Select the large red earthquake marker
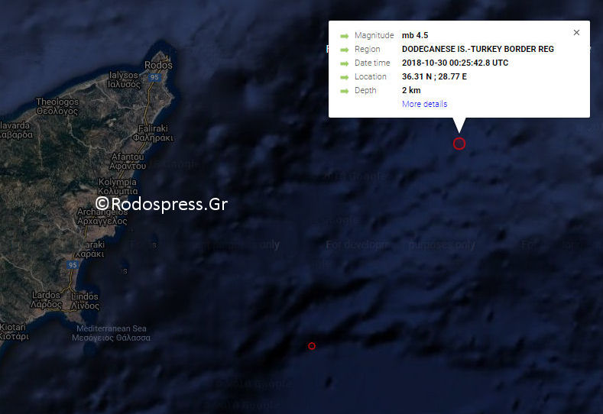 tap(459, 144)
